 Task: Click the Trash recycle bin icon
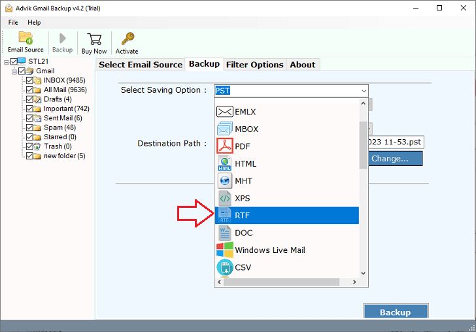37,146
